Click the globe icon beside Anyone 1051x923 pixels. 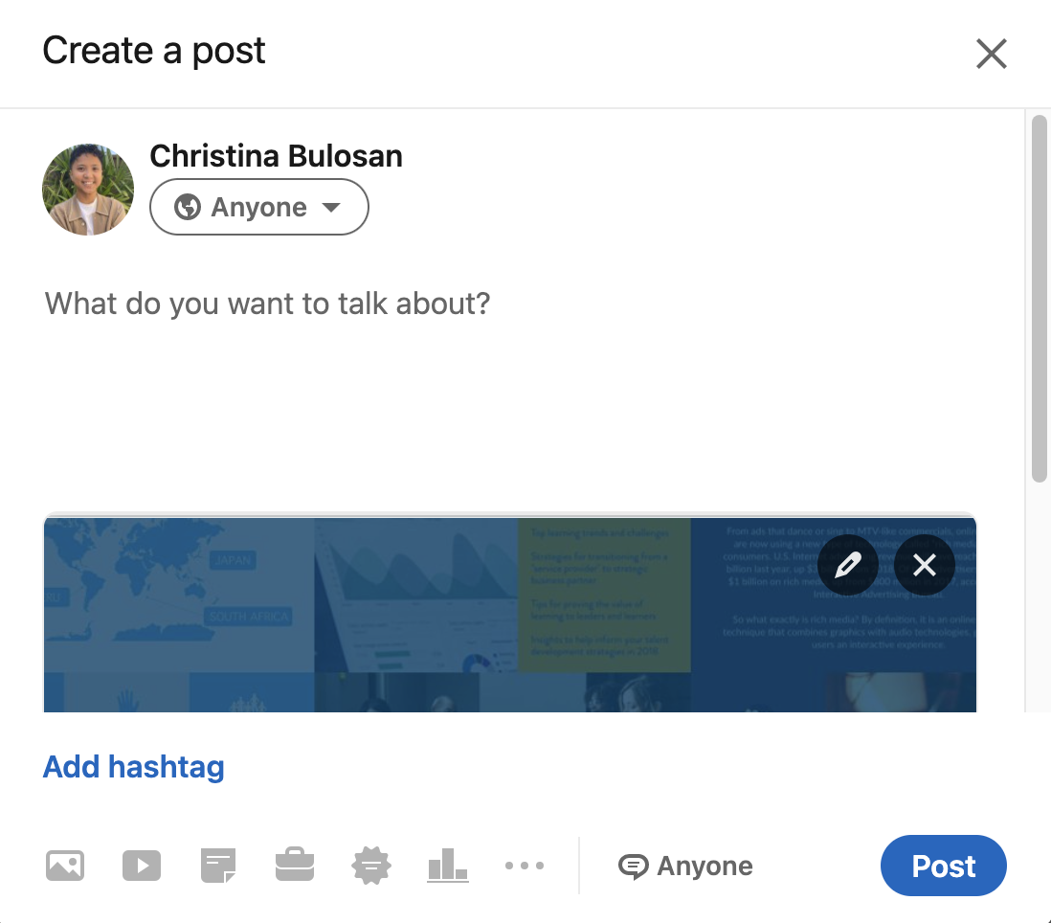(x=187, y=206)
